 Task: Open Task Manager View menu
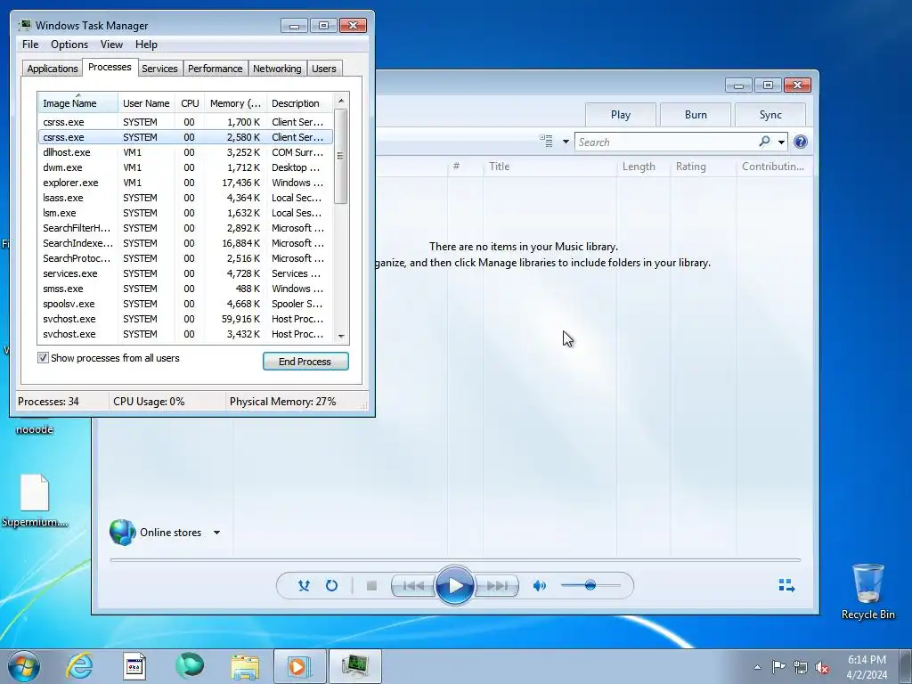click(x=111, y=45)
